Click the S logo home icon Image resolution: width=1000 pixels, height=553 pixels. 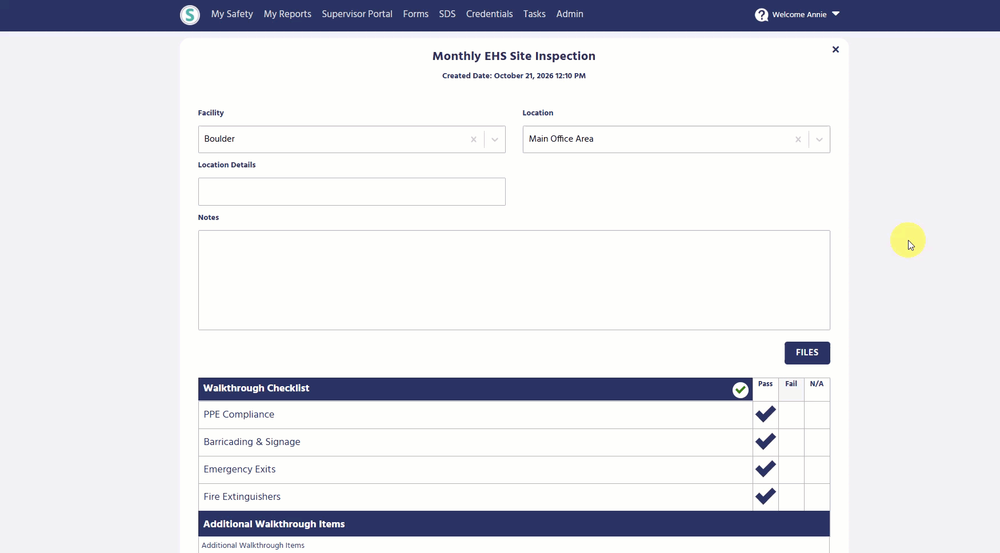(x=190, y=15)
